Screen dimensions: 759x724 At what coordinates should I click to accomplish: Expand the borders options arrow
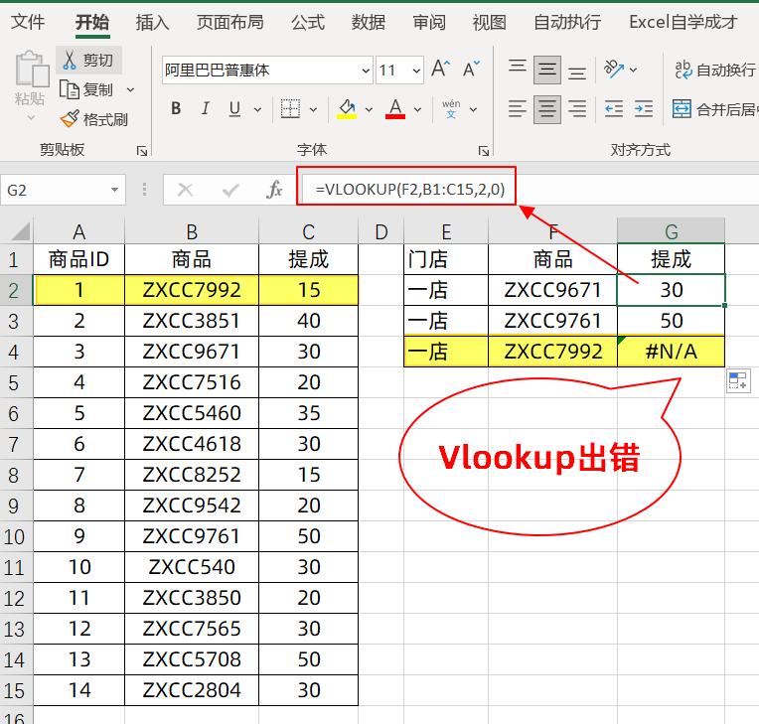point(313,110)
